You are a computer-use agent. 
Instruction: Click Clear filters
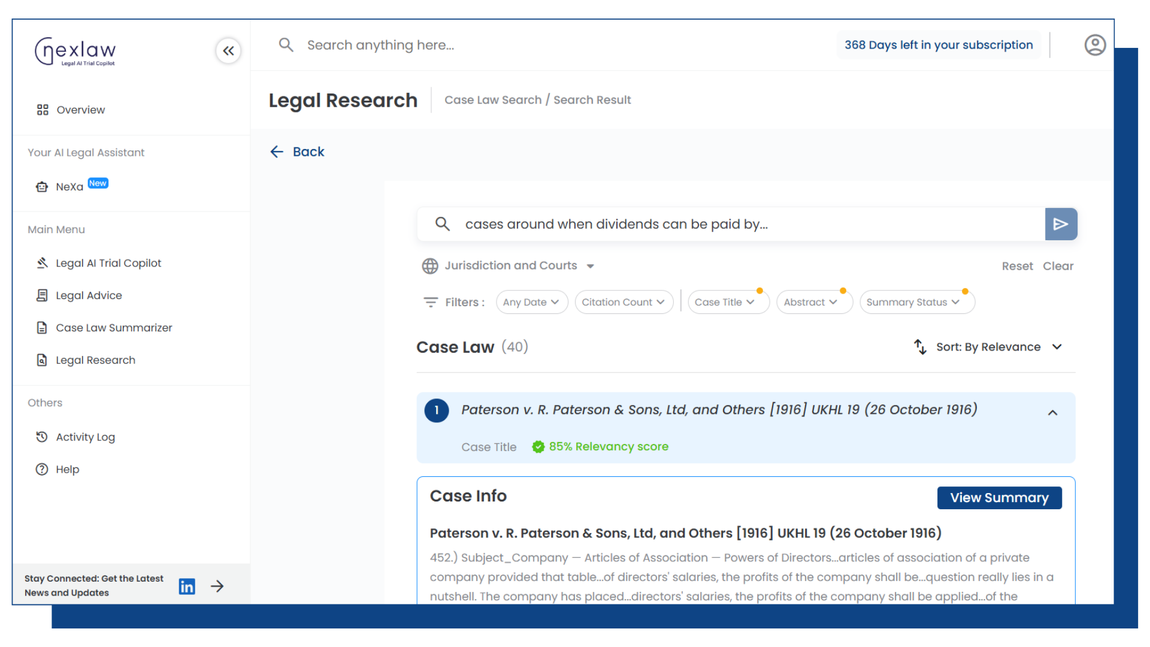pyautogui.click(x=1058, y=266)
